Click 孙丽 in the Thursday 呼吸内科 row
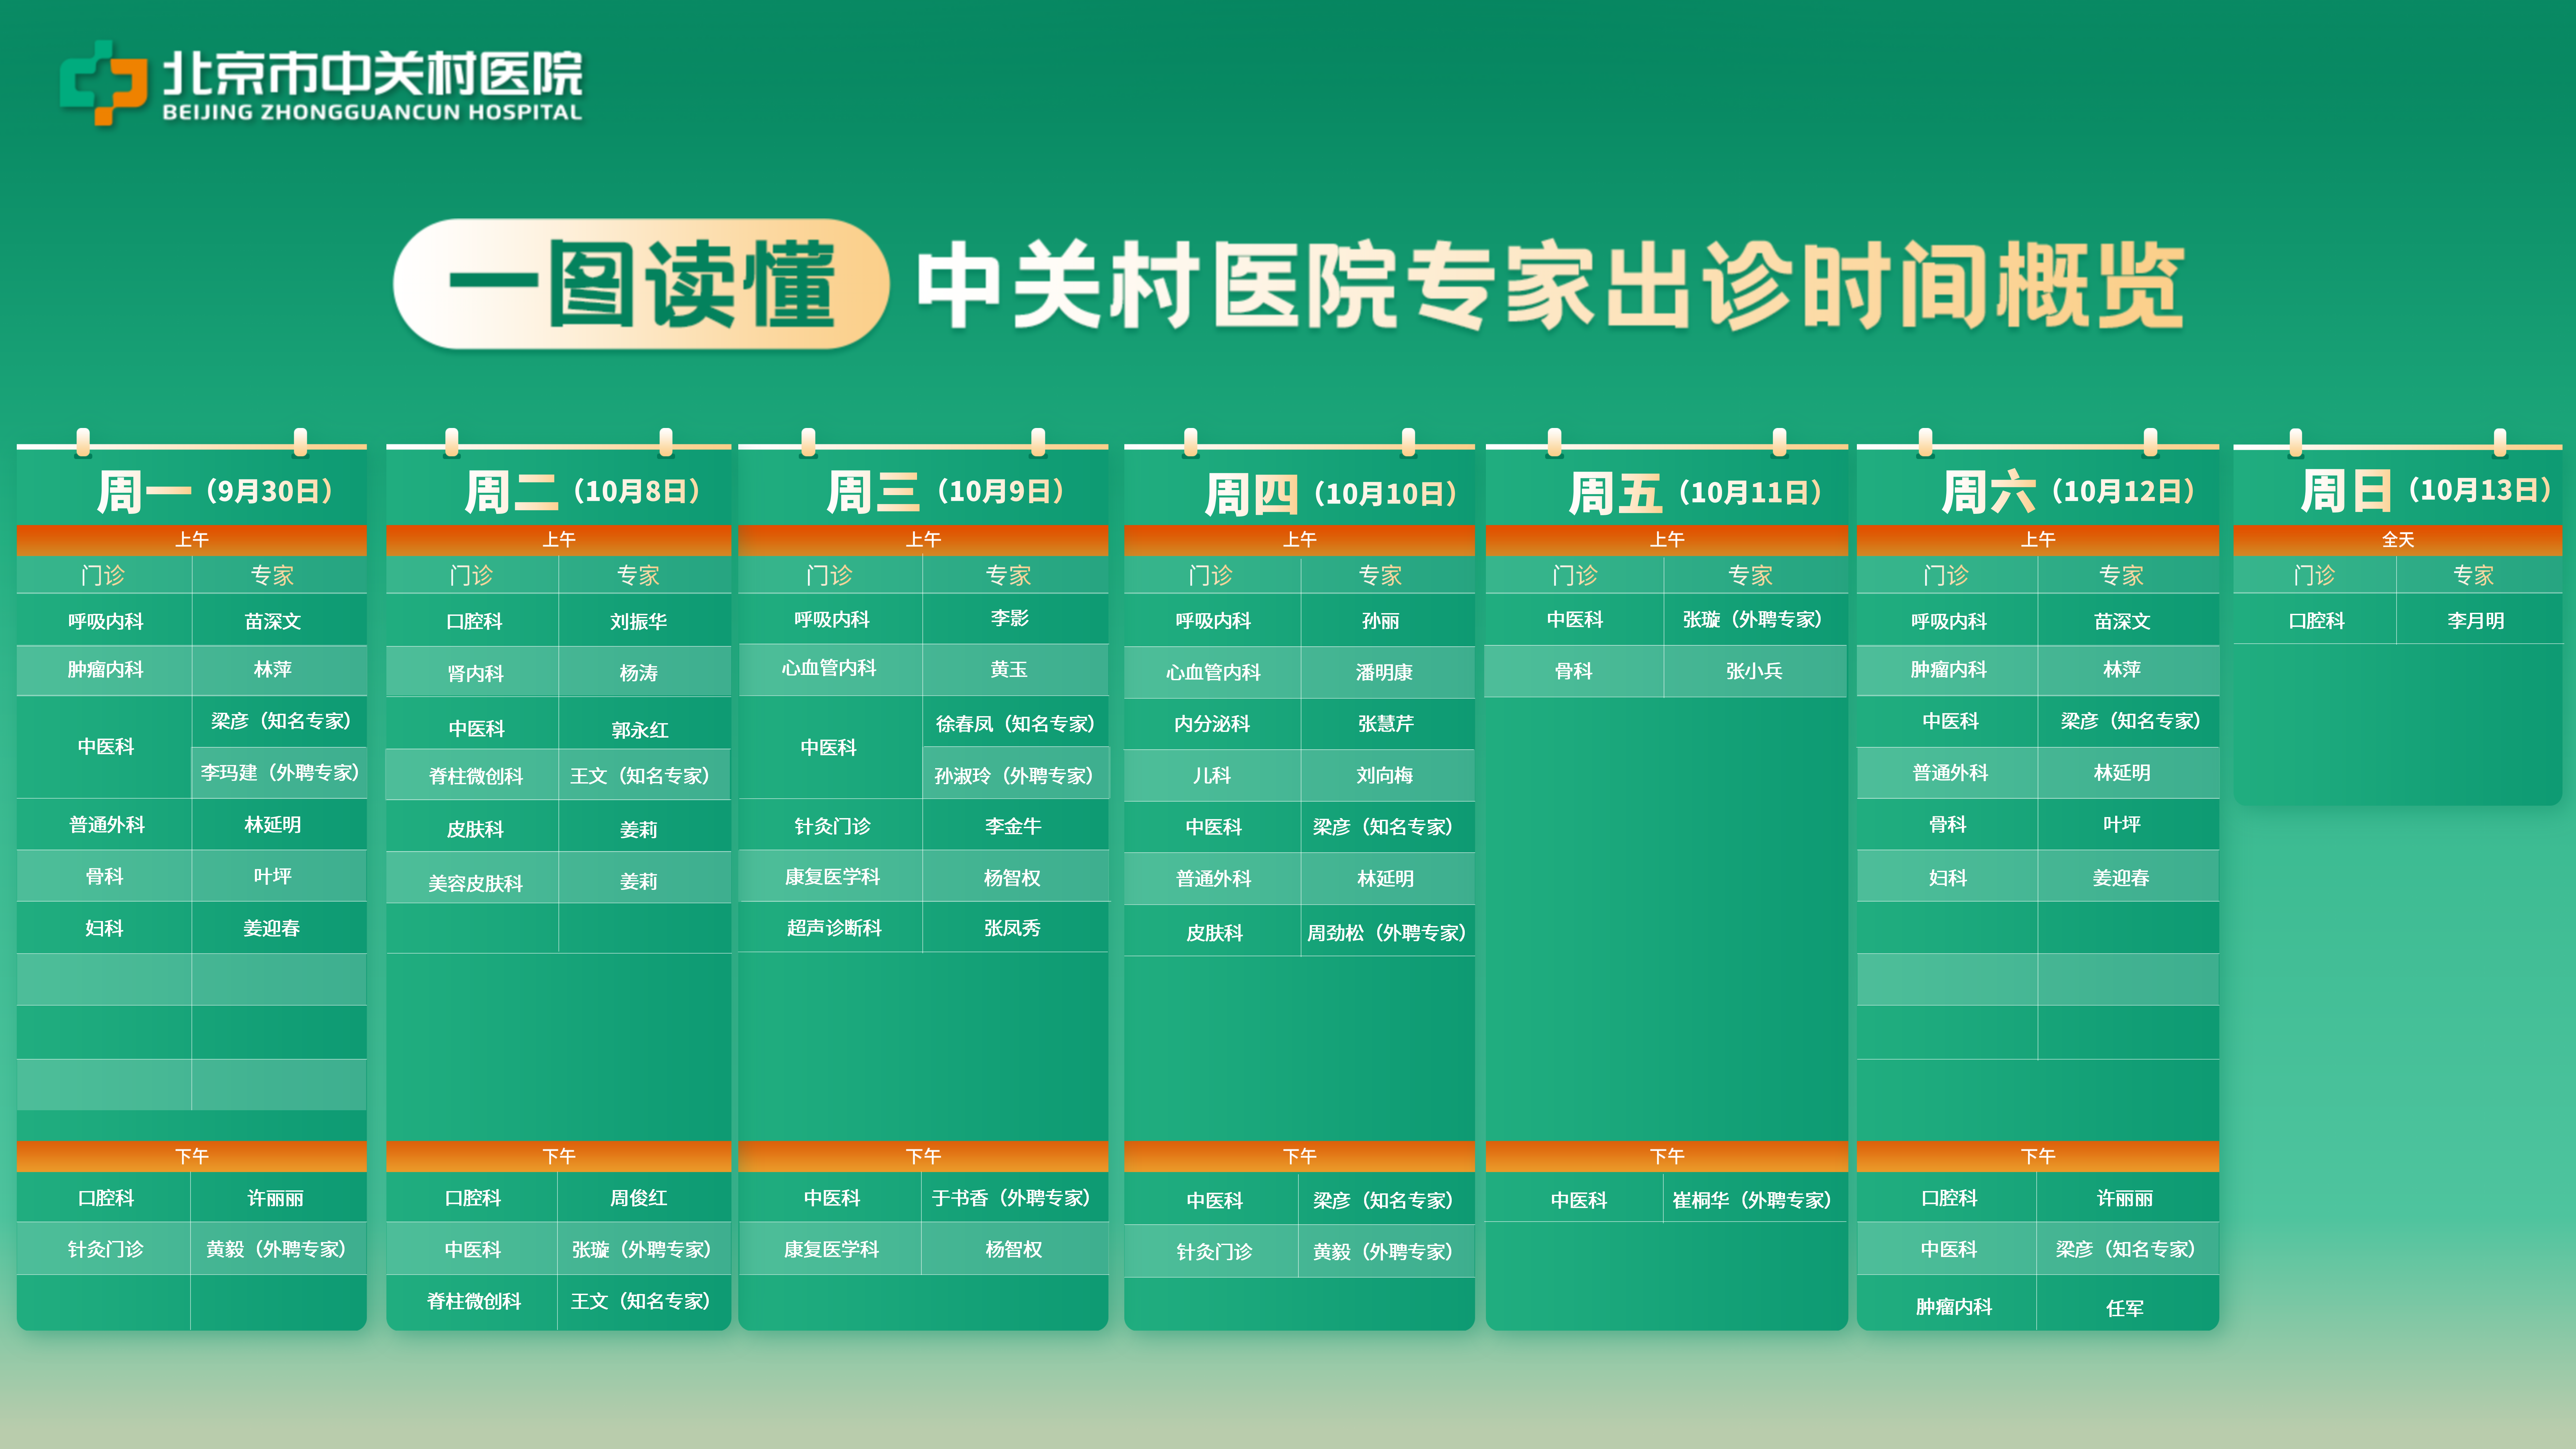The height and width of the screenshot is (1449, 2576). click(1381, 621)
